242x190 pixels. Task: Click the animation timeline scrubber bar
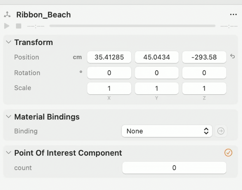click(x=132, y=26)
